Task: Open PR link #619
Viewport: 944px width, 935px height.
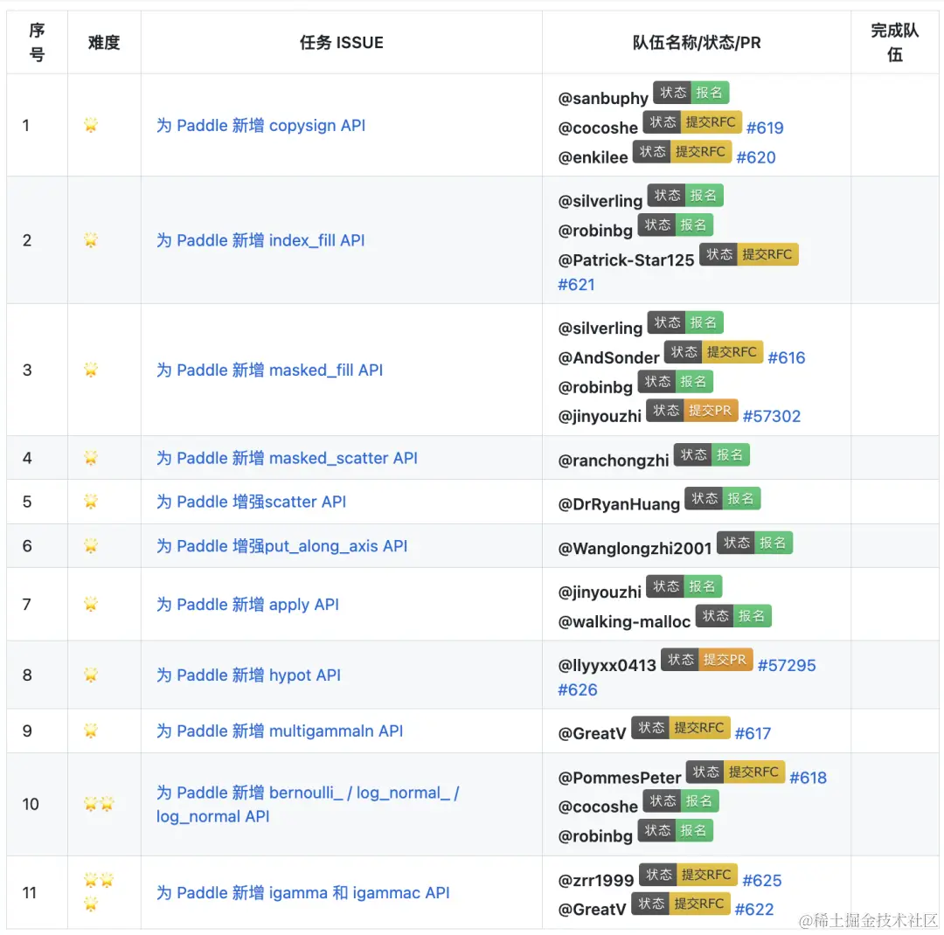Action: [x=765, y=128]
